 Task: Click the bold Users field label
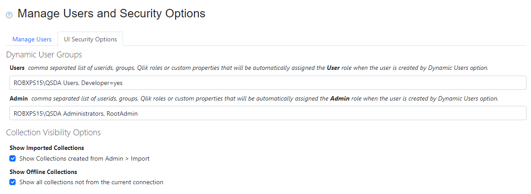click(x=17, y=68)
